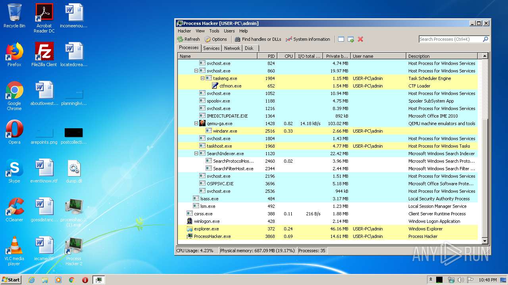Select the lsass.exe process row
Screen dimensions: 508x285
(328, 199)
